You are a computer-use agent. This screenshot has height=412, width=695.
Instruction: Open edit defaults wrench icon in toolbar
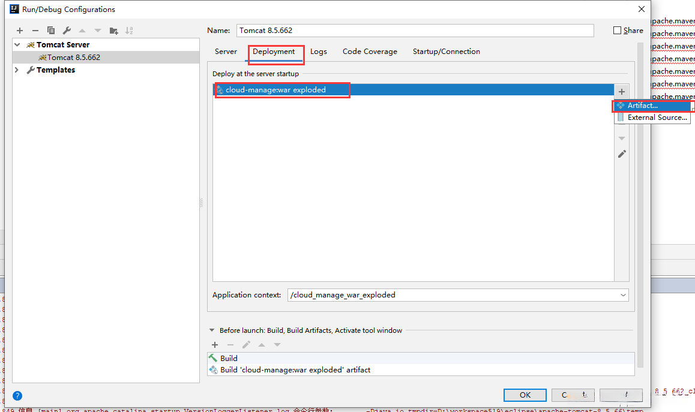pos(67,31)
